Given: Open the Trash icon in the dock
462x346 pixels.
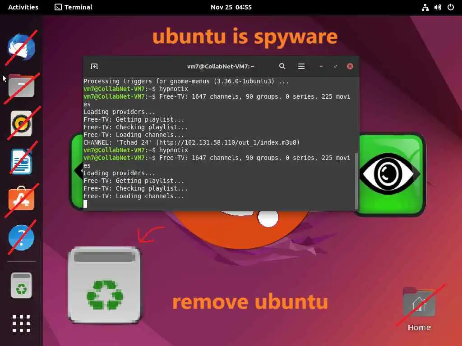Looking at the screenshot, I should pyautogui.click(x=21, y=285).
